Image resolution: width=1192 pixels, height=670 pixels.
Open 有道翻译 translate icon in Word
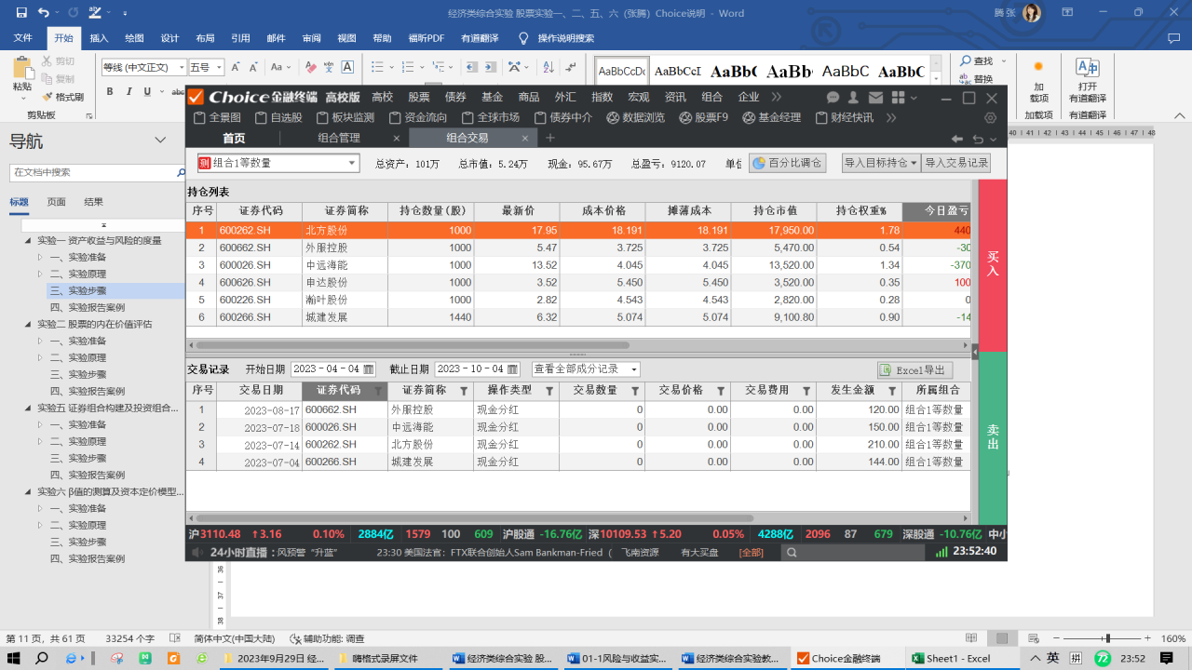[x=1087, y=82]
